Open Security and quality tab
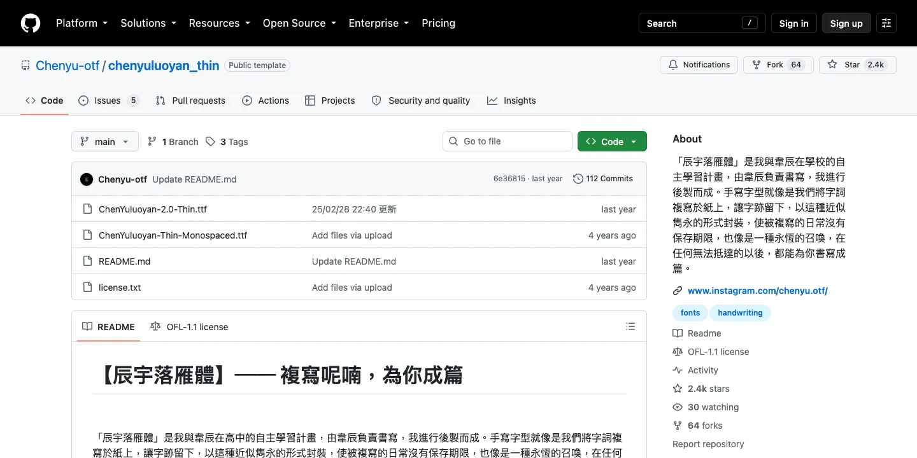 [x=421, y=101]
